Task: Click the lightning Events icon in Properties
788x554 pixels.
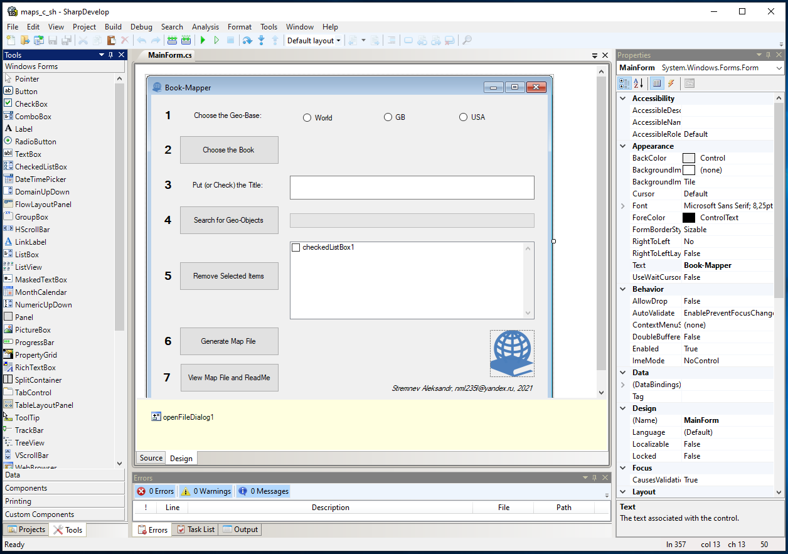Action: tap(671, 83)
